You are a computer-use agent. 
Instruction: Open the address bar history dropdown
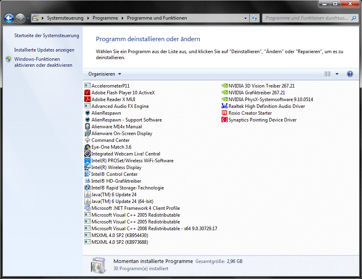pos(245,18)
